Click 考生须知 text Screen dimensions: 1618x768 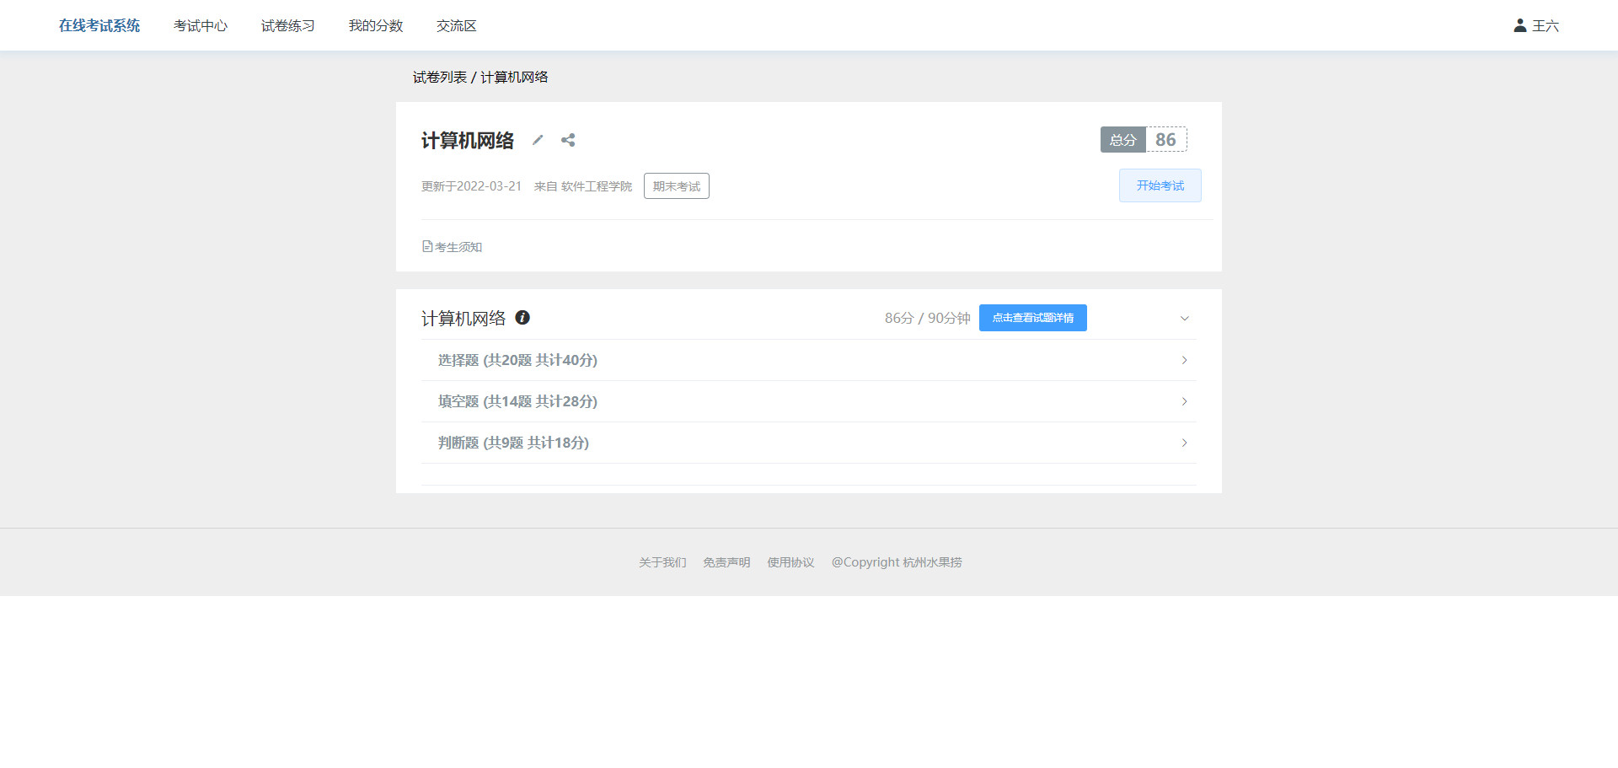[x=458, y=247]
